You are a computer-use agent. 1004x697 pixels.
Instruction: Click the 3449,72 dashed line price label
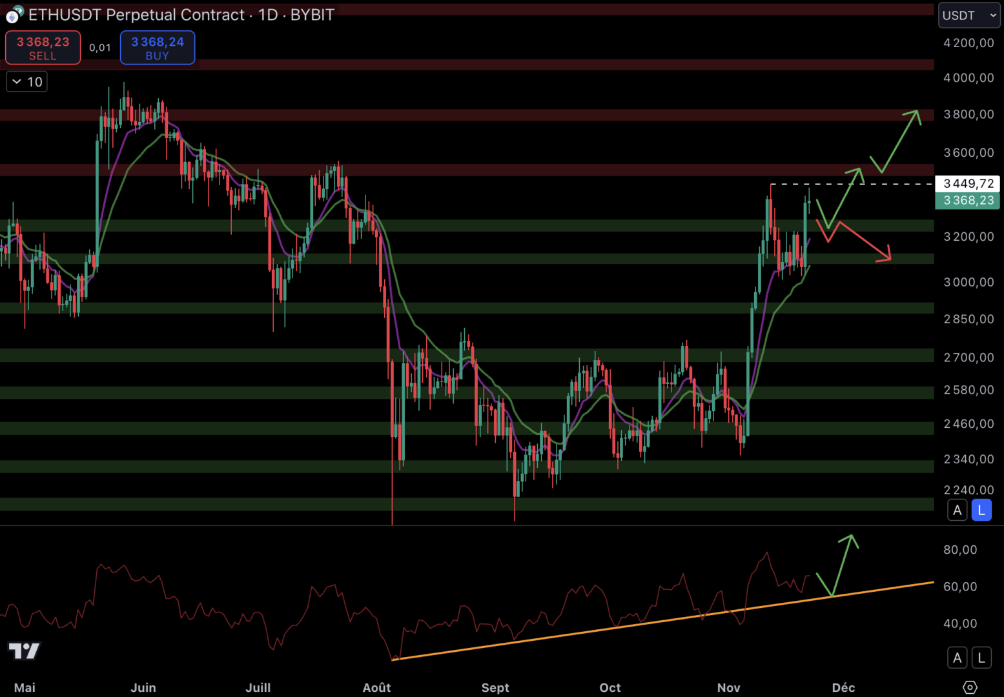pyautogui.click(x=967, y=184)
